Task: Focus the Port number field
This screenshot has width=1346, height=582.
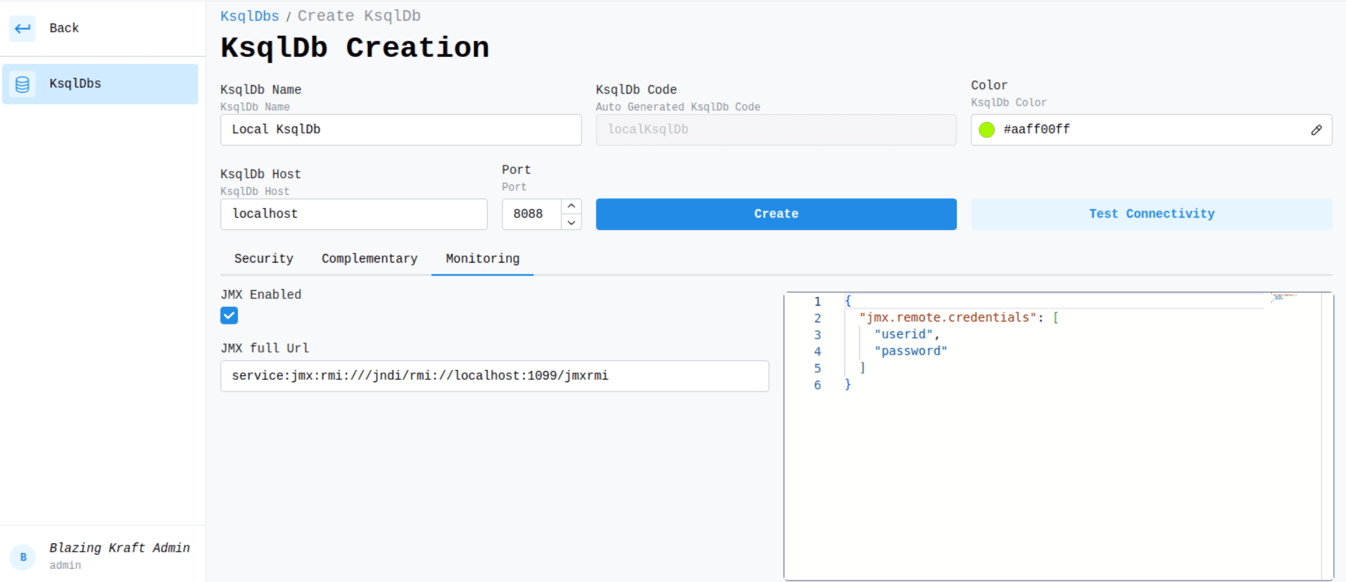Action: (532, 214)
